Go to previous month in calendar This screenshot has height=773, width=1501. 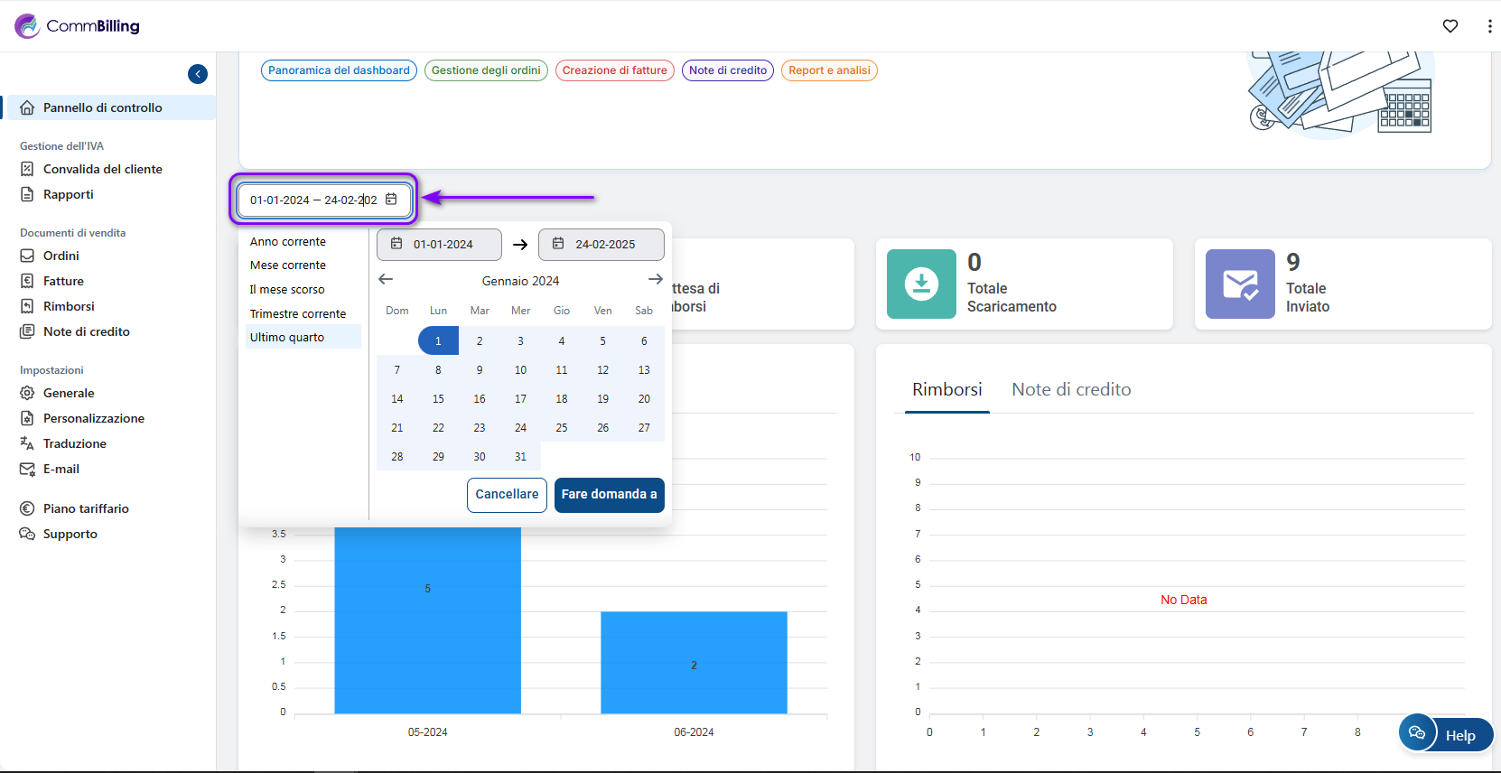click(386, 280)
